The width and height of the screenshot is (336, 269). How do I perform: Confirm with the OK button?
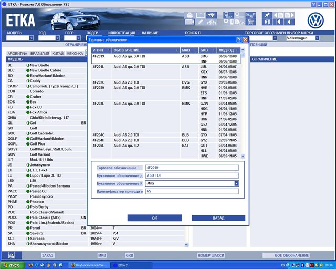154,218
